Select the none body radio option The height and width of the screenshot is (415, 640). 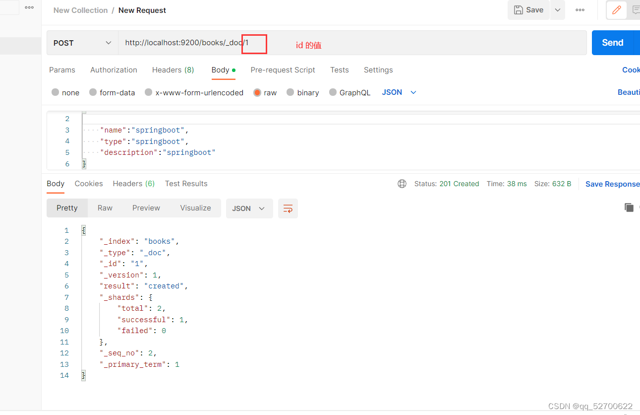[56, 92]
